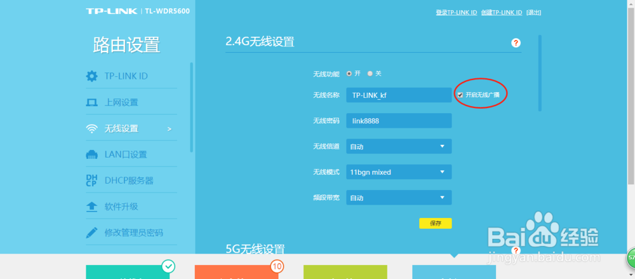The width and height of the screenshot is (635, 279).
Task: Open the 无线信道 dropdown
Action: click(399, 146)
